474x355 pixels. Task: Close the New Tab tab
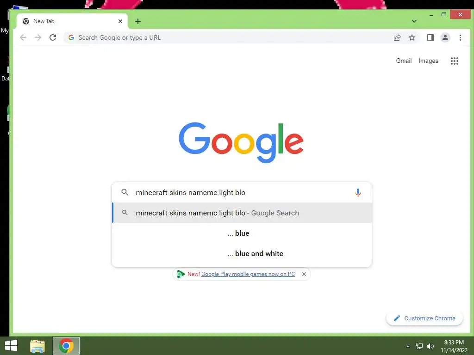(120, 21)
